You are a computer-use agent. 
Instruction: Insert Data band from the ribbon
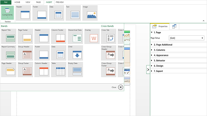point(56,13)
